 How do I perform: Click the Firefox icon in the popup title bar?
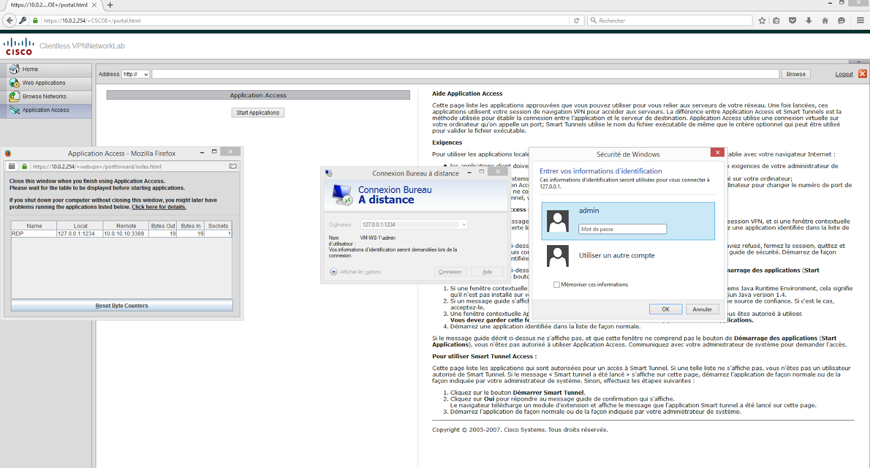point(8,153)
